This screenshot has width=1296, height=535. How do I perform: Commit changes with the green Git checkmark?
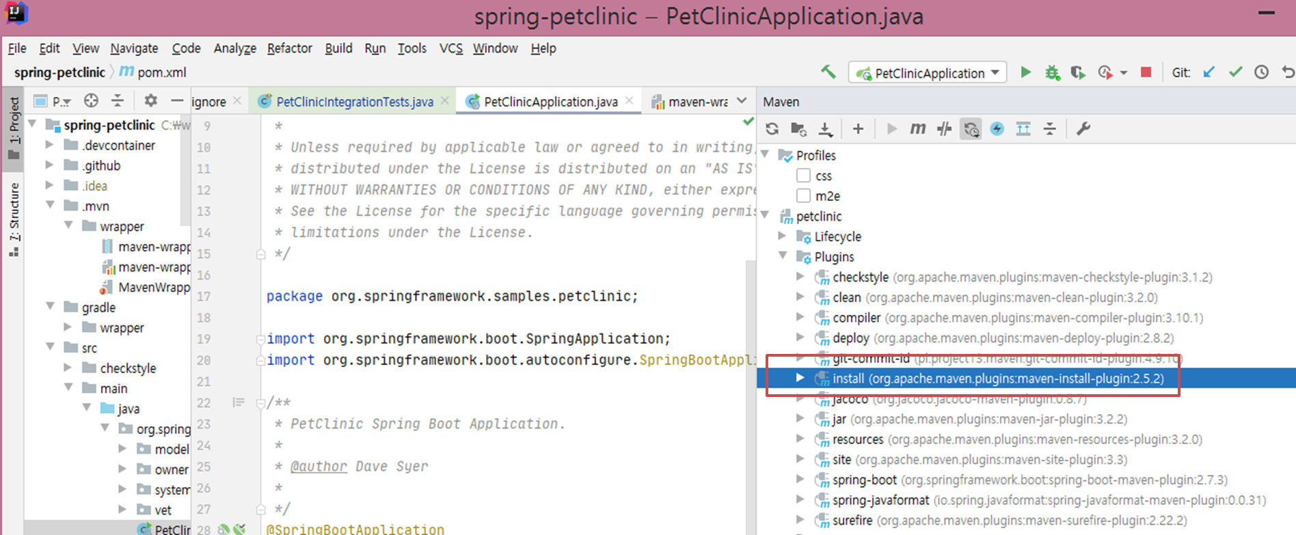pyautogui.click(x=1235, y=72)
